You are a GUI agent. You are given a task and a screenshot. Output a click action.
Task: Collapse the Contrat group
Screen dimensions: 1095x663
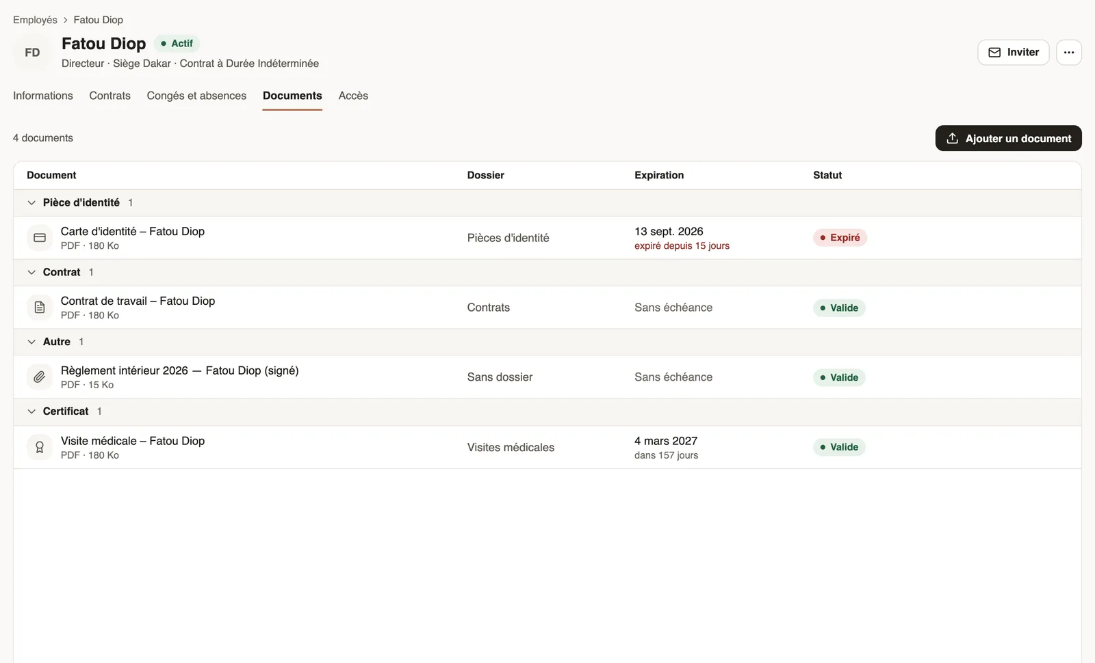pos(31,273)
